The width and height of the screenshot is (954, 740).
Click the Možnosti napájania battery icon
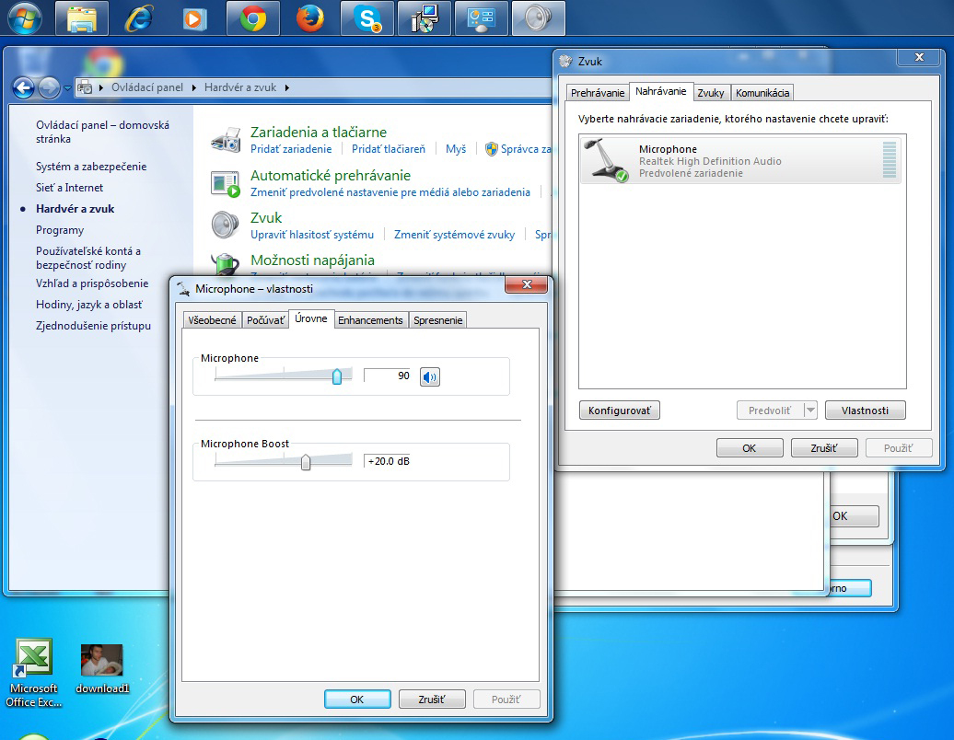[x=226, y=265]
